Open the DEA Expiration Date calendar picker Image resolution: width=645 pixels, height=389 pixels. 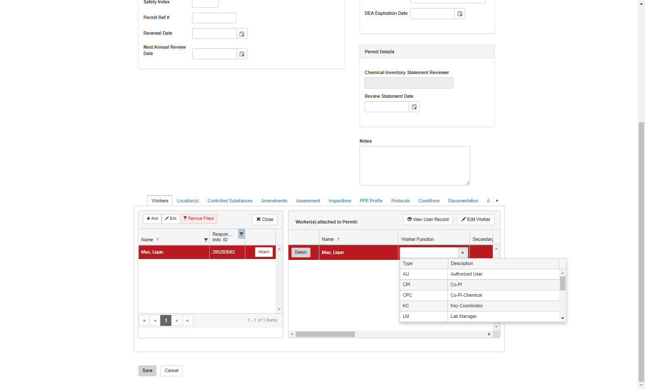pos(460,14)
